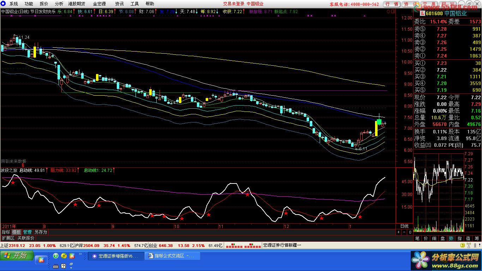Select the 笔 tab in quote panel
Screen dimensions: 482x271
[417, 239]
